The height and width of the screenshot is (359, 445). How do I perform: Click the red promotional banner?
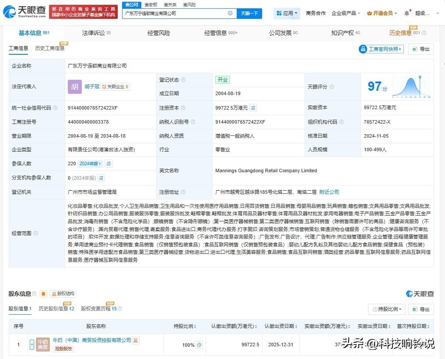84,12
